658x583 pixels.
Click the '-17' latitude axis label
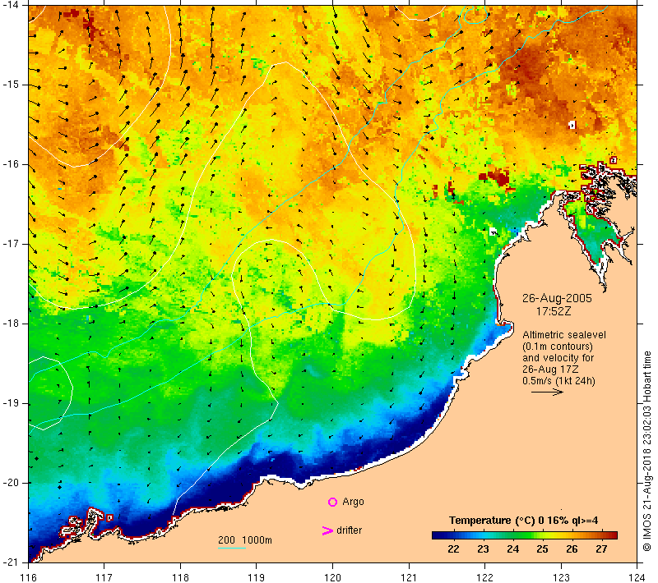pos(12,244)
